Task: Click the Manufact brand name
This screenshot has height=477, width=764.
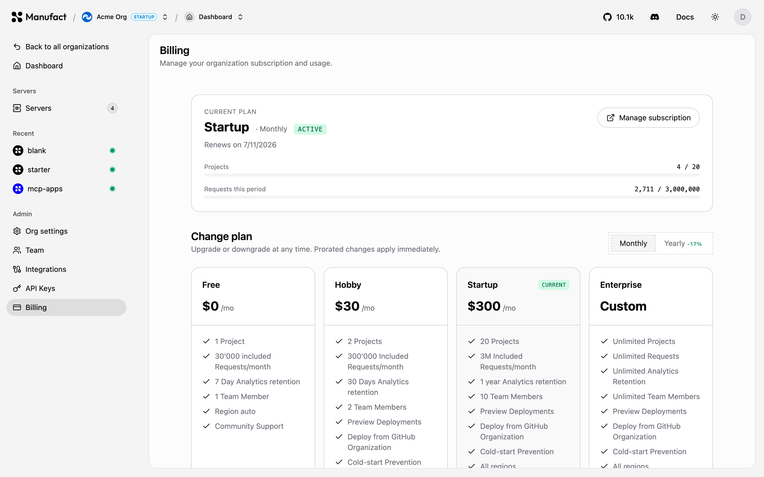Action: pos(46,17)
